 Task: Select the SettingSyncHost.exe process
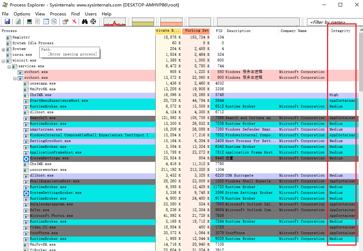179,141
